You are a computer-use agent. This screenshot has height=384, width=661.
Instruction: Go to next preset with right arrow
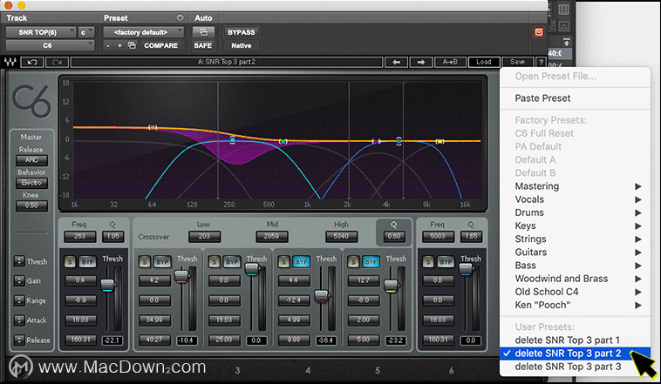420,63
